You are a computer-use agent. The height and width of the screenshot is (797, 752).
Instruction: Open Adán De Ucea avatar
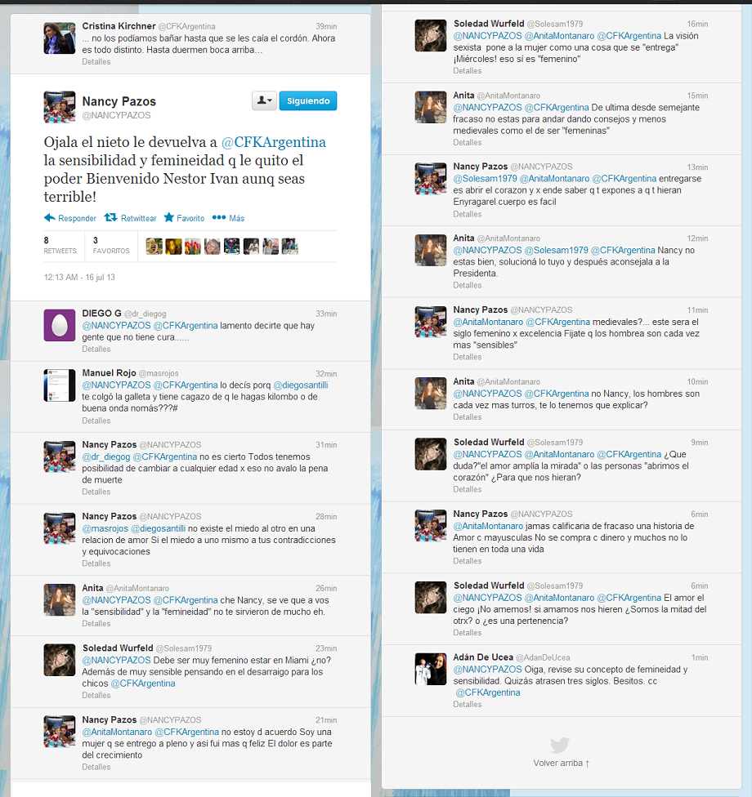(431, 669)
